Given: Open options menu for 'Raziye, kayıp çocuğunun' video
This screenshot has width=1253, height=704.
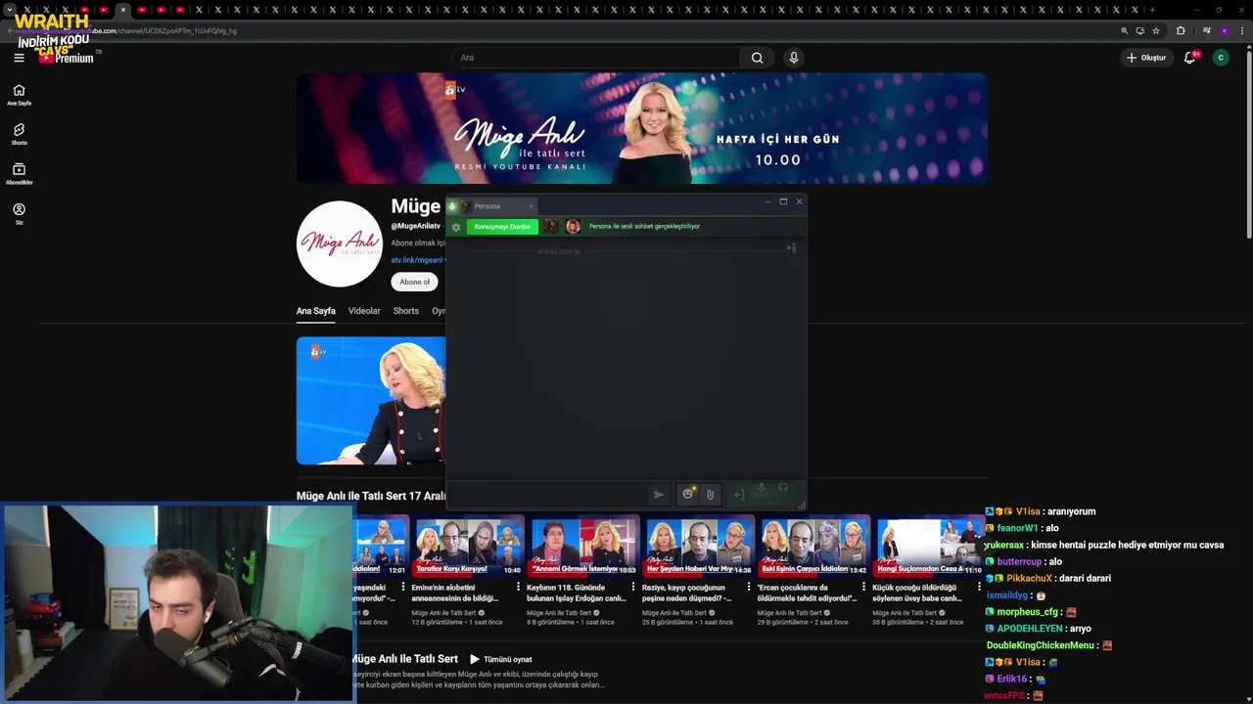Looking at the screenshot, I should point(749,588).
